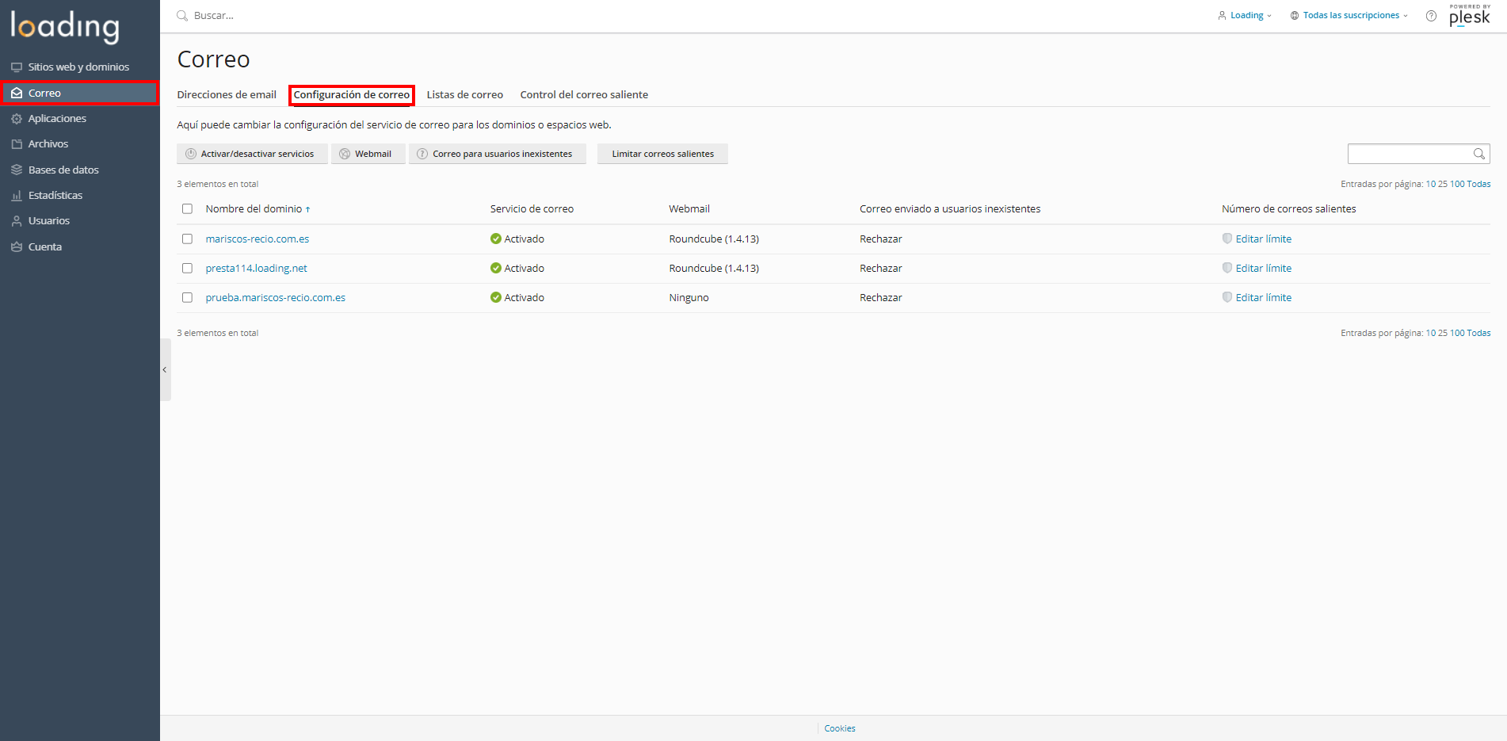Click Rechazar in presta114.loading.net row
The height and width of the screenshot is (741, 1507).
881,268
